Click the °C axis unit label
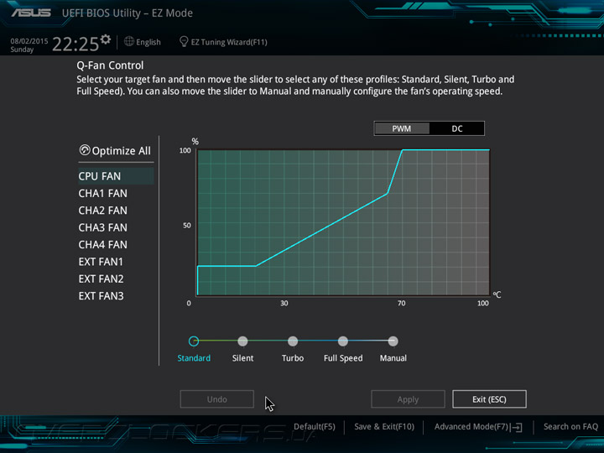604x453 pixels. 497,294
